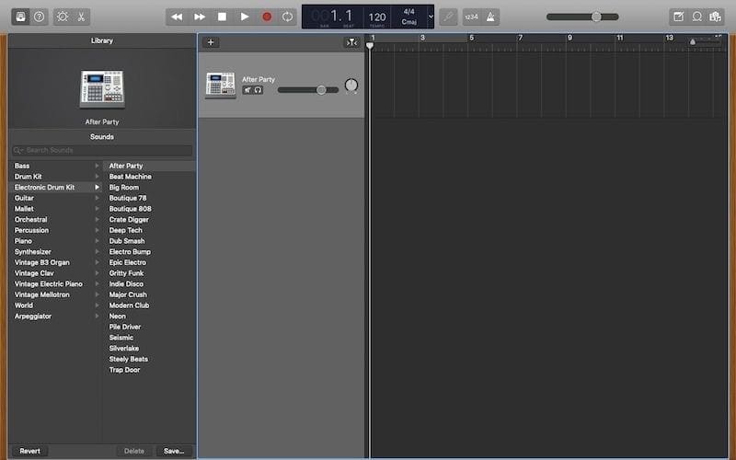Open the Media Browser button

tap(716, 17)
